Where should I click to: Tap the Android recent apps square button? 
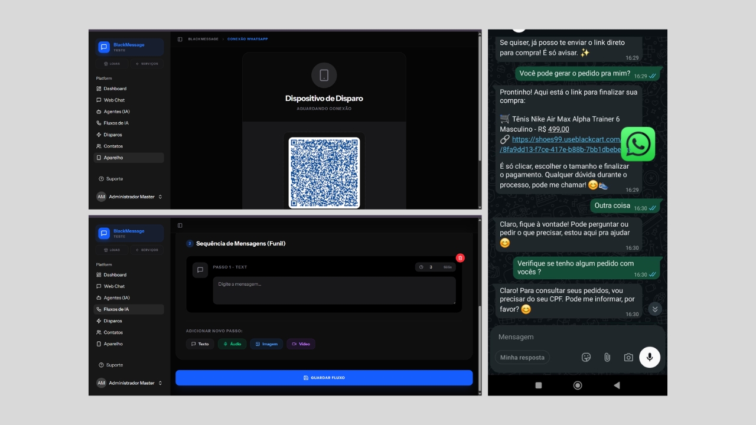point(538,385)
